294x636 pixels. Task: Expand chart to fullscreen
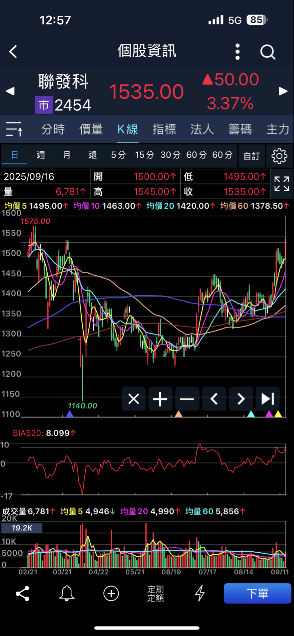click(x=281, y=184)
